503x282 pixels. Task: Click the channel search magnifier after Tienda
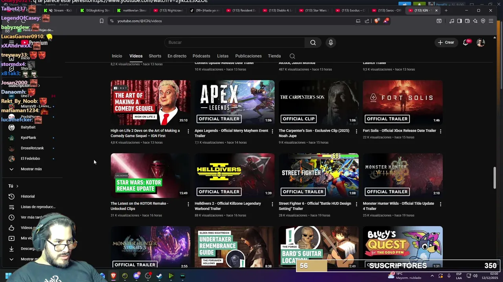pos(292,56)
